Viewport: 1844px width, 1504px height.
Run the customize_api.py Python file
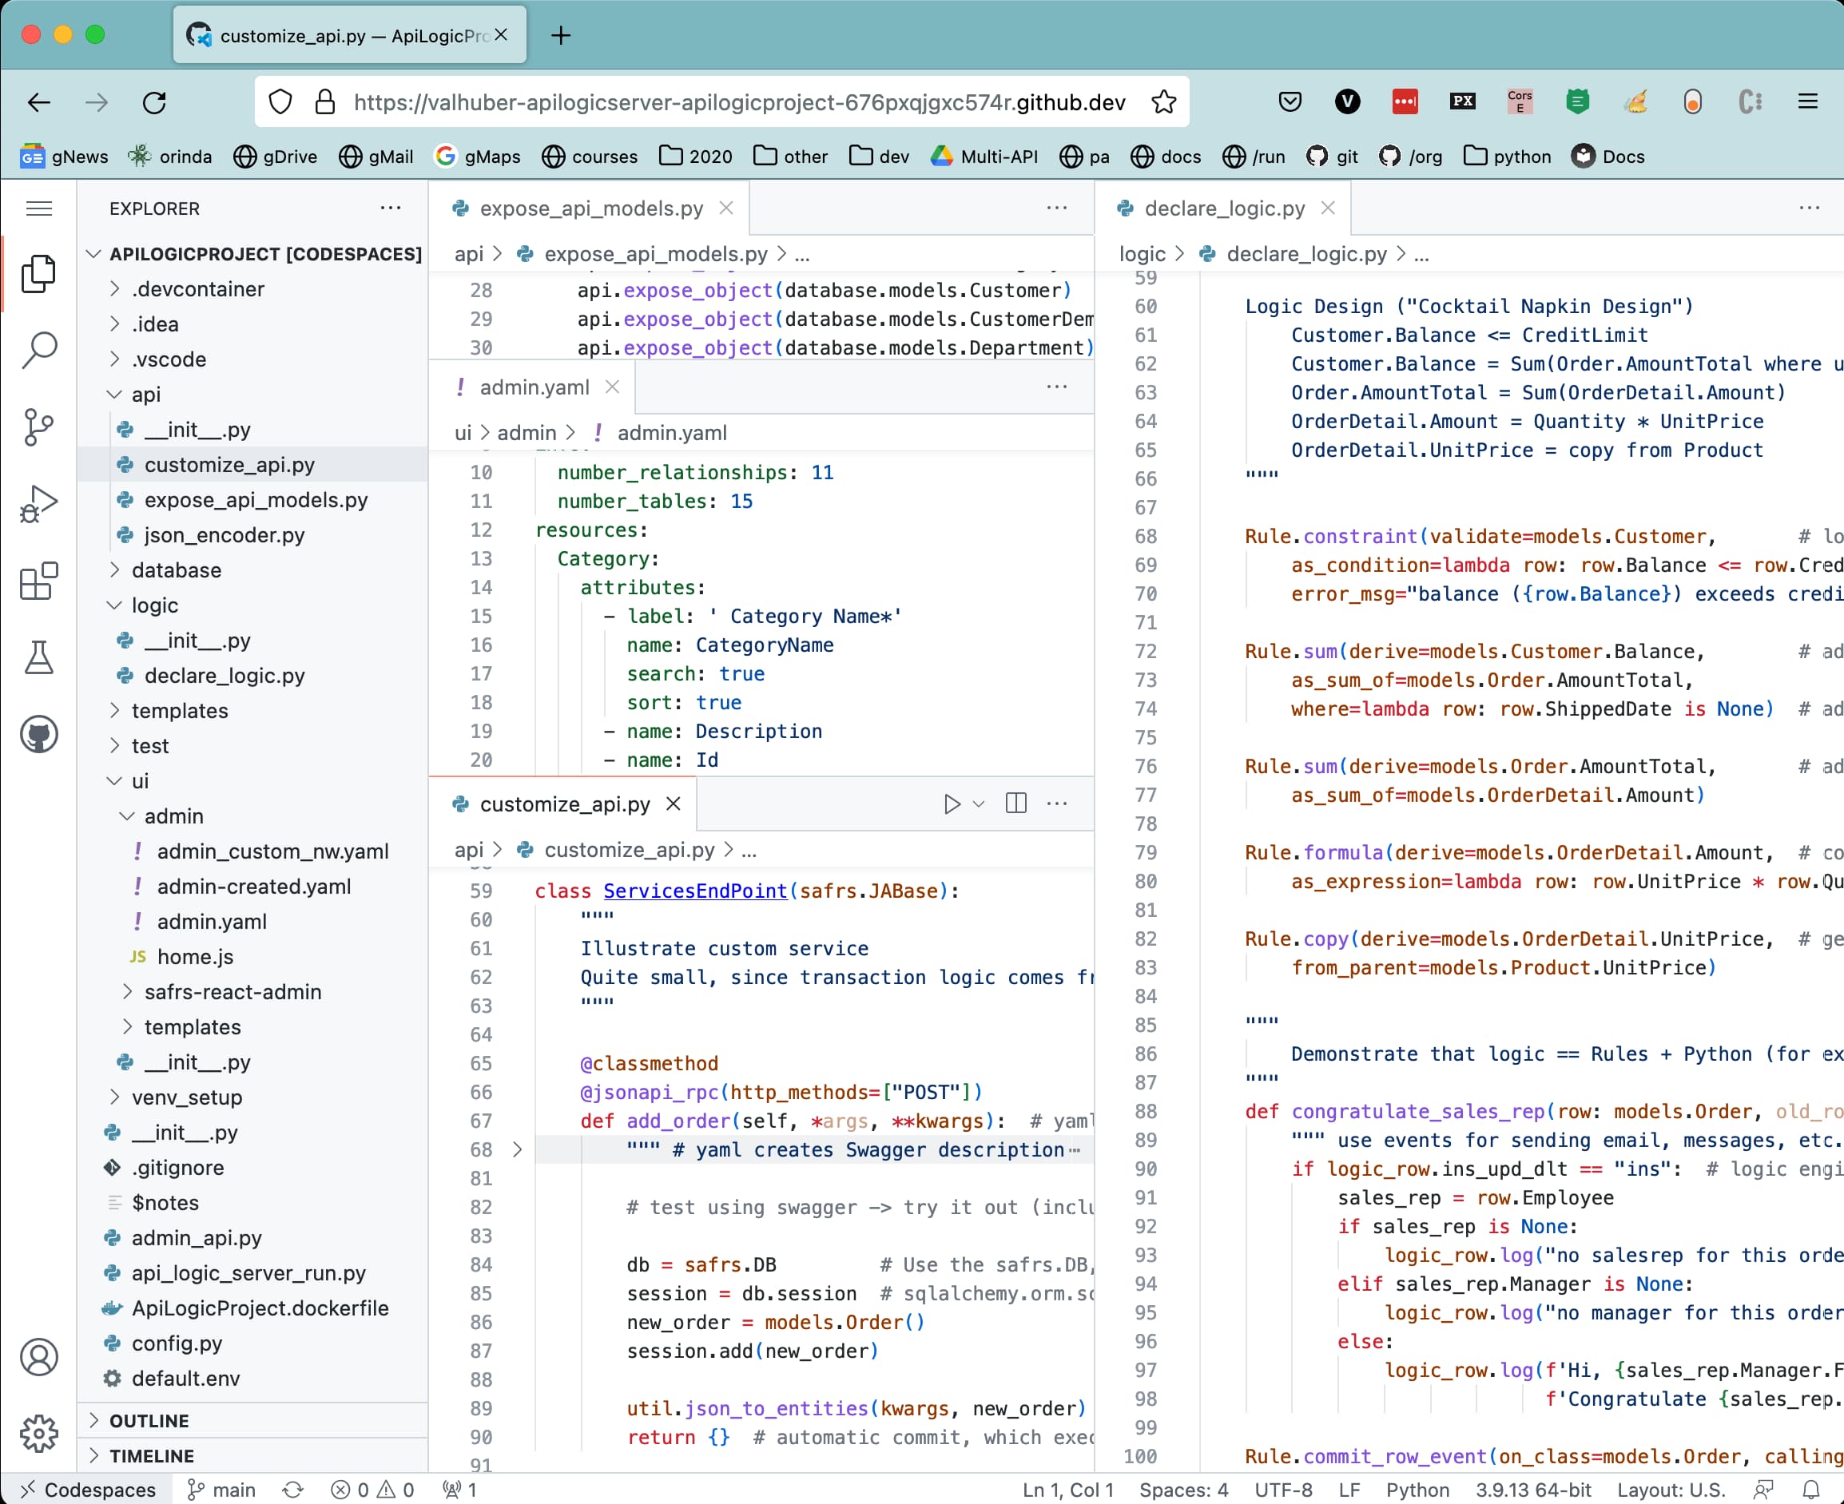952,804
